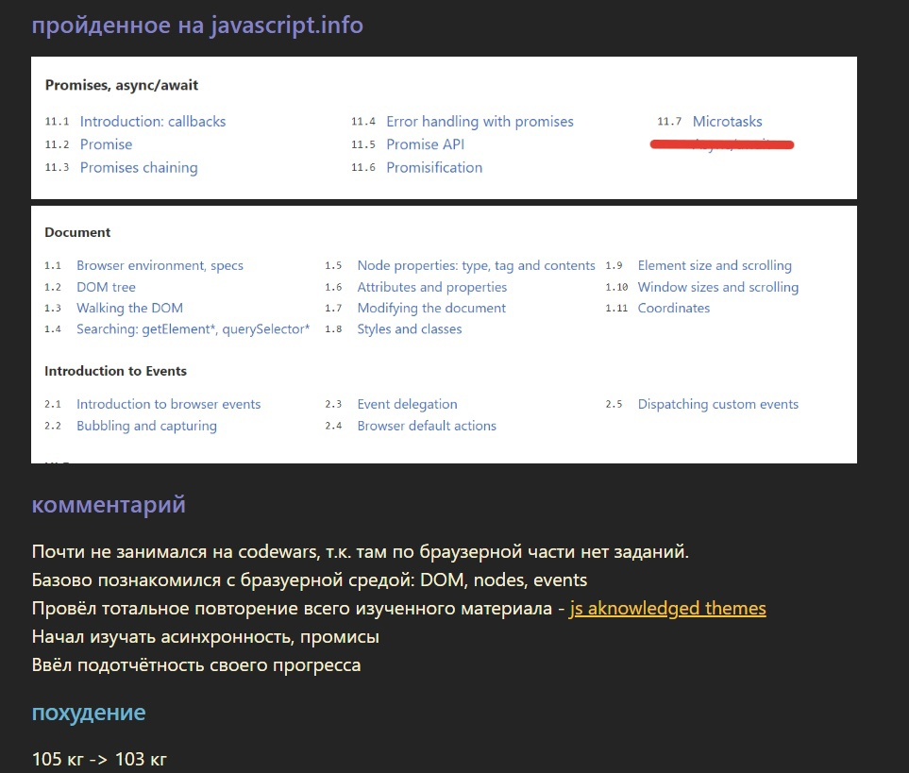909x773 pixels.
Task: Open 'Bubbling and capturing' link
Action: 146,426
